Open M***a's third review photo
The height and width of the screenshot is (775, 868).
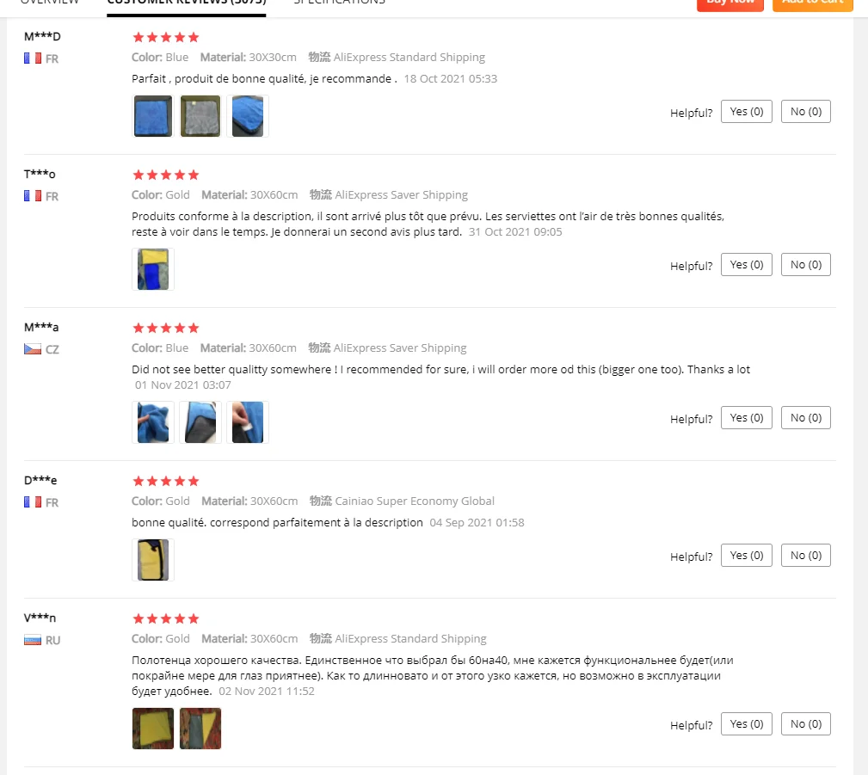point(248,421)
